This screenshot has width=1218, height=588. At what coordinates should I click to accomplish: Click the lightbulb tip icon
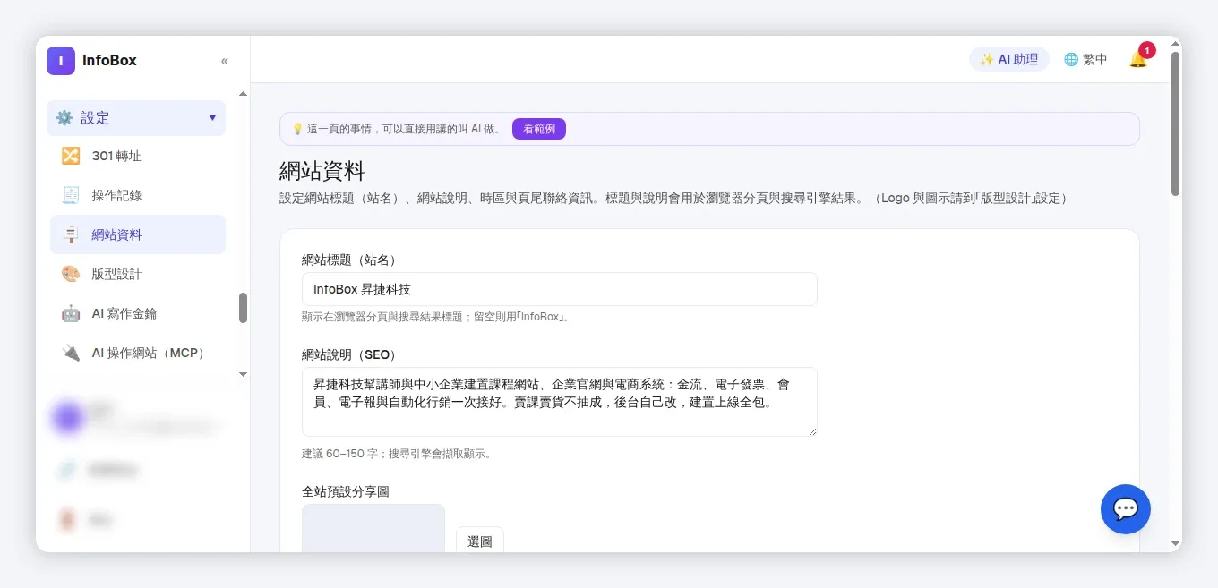tap(297, 129)
